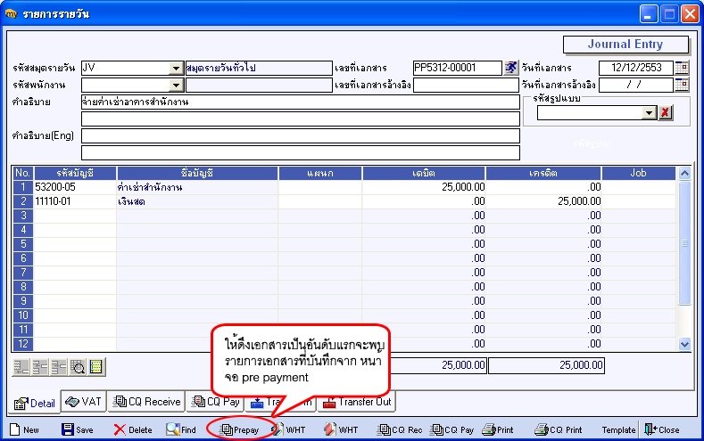The height and width of the screenshot is (441, 704).
Task: Open the document date calendar picker
Action: [x=682, y=68]
